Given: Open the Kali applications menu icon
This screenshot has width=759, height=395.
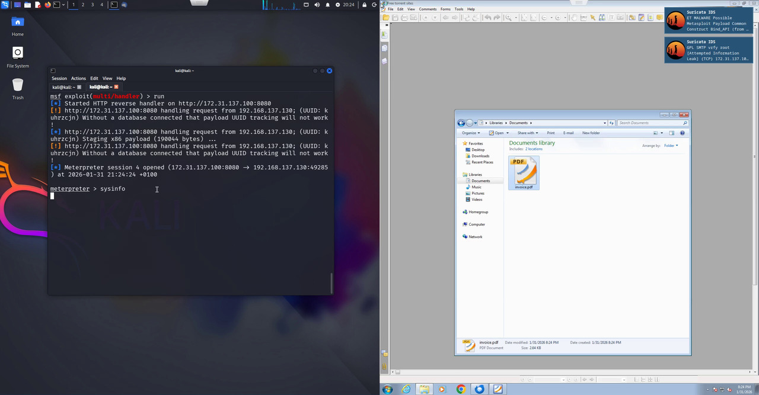Looking at the screenshot, I should pyautogui.click(x=5, y=5).
